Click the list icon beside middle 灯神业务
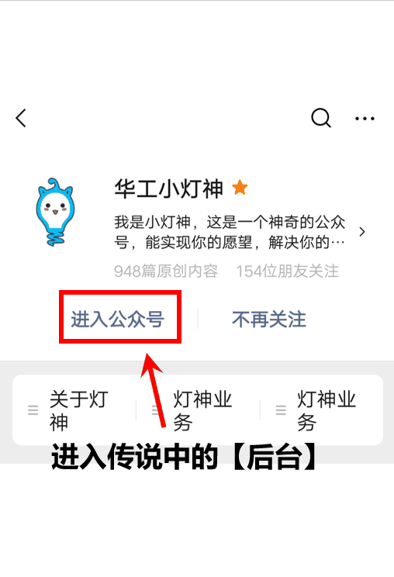The height and width of the screenshot is (577, 394). [x=156, y=410]
